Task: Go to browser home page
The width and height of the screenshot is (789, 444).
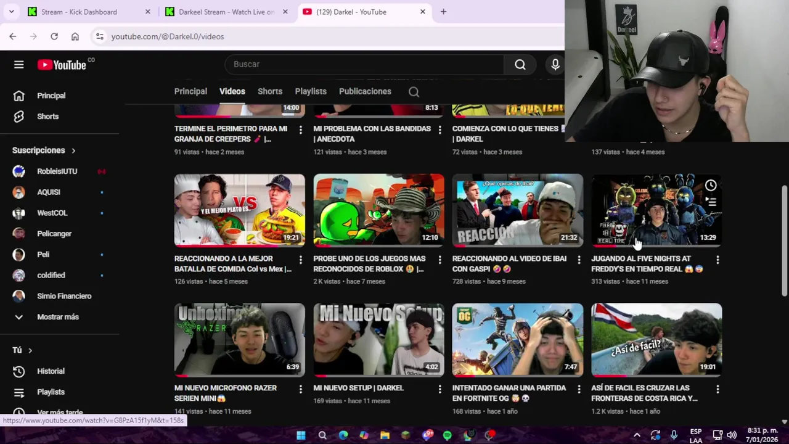Action: click(x=75, y=36)
